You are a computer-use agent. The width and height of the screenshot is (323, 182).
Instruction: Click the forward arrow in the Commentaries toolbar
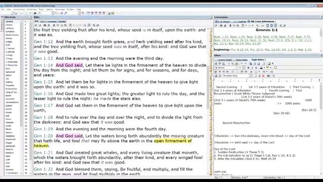[x=285, y=26]
